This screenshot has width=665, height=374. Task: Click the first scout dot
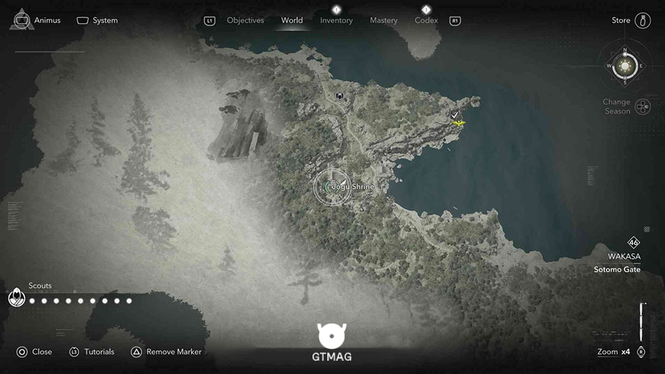(x=32, y=301)
